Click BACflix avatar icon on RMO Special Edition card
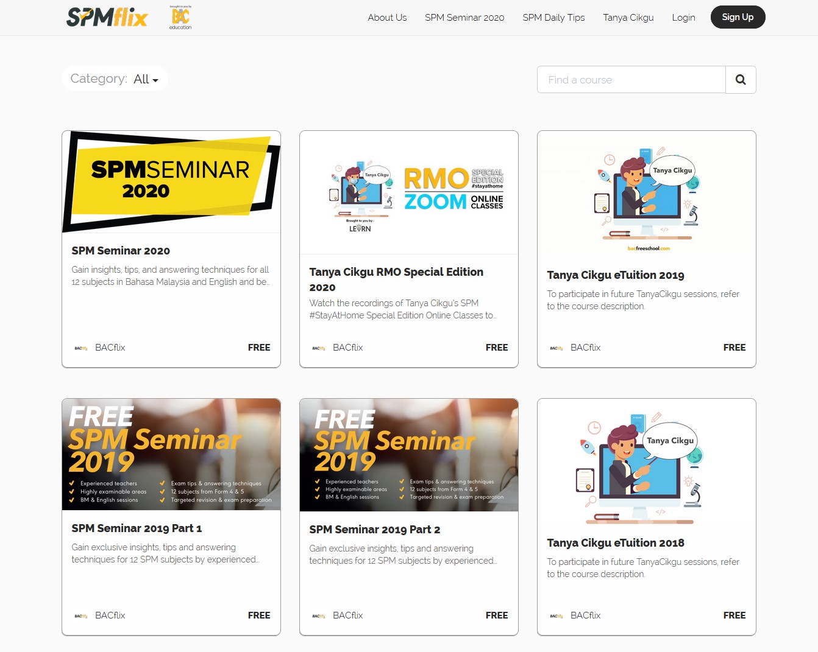The image size is (818, 652). coord(319,348)
